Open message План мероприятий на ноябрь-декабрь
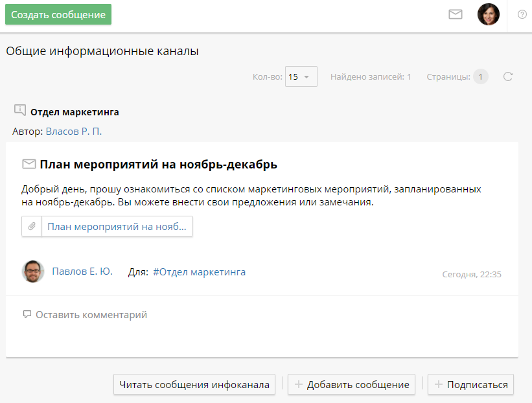 tap(158, 165)
